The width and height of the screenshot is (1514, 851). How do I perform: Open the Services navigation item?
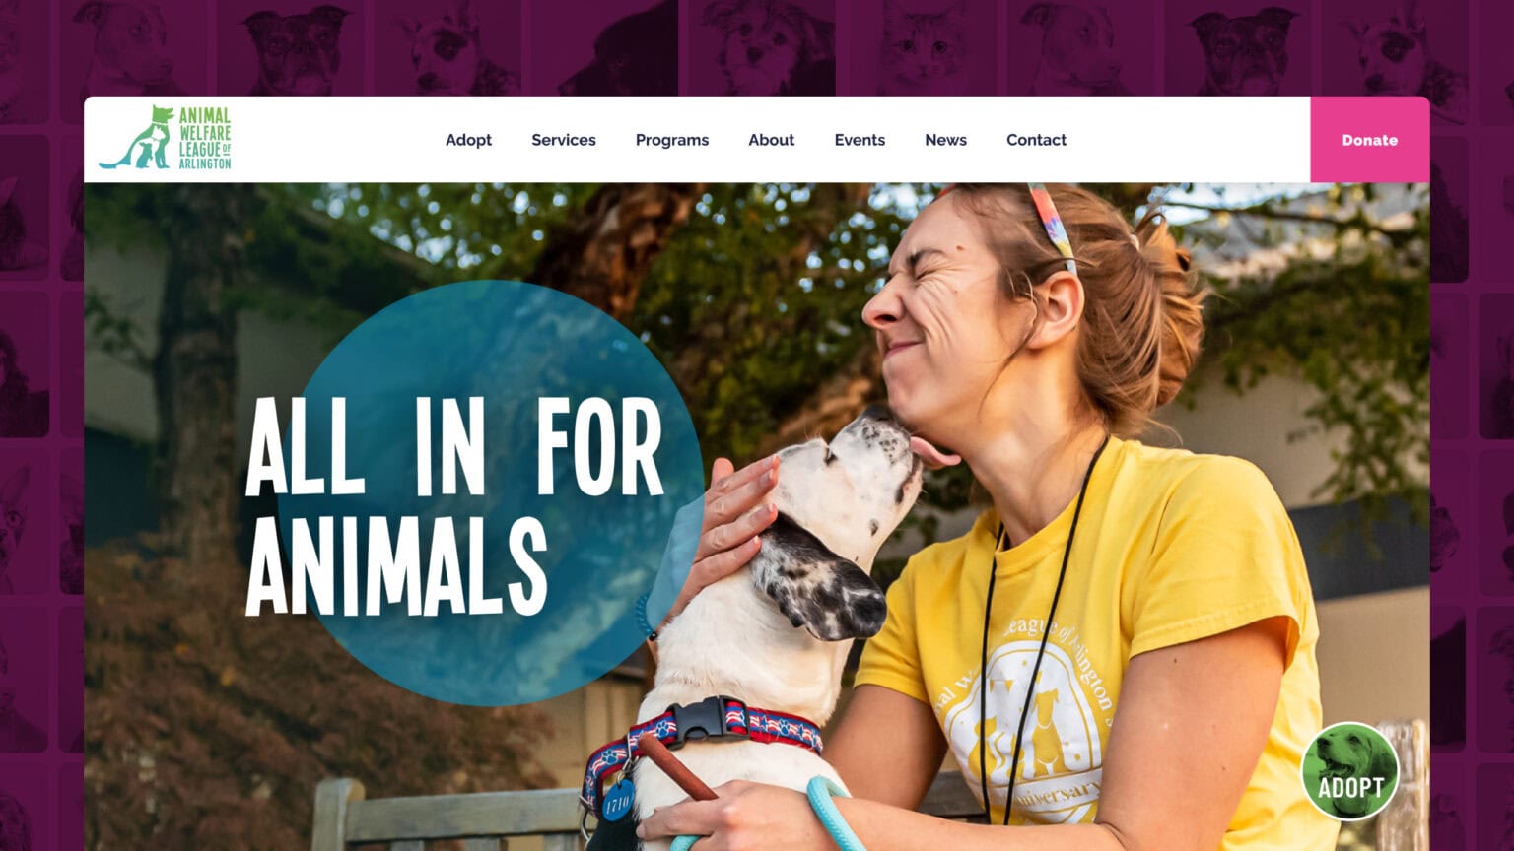coord(564,140)
